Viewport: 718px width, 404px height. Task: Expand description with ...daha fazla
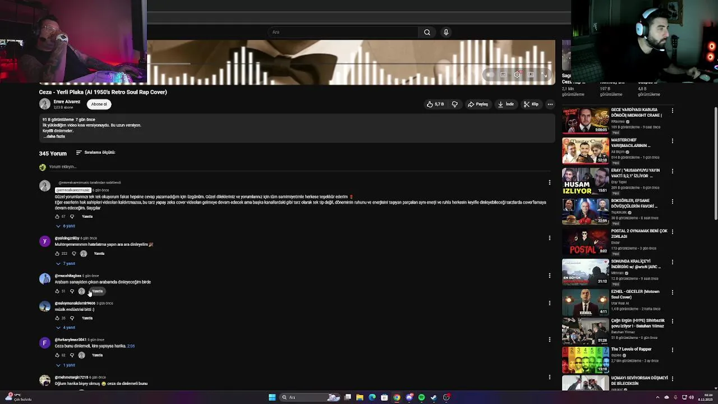coord(54,136)
